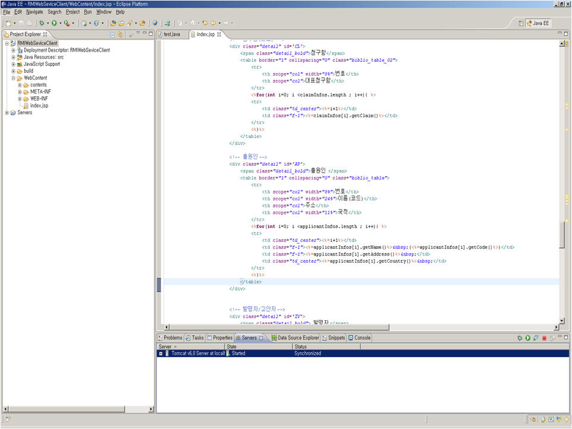
Task: Open the web browser globe icon
Action: (155, 23)
